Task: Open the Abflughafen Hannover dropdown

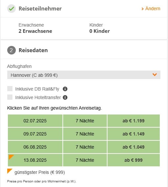Action: [x=84, y=75]
